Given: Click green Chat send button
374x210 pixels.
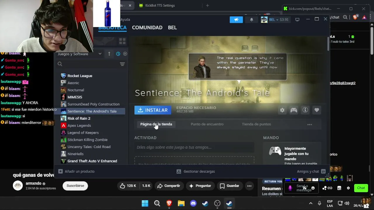Looking at the screenshot, I should point(361,188).
